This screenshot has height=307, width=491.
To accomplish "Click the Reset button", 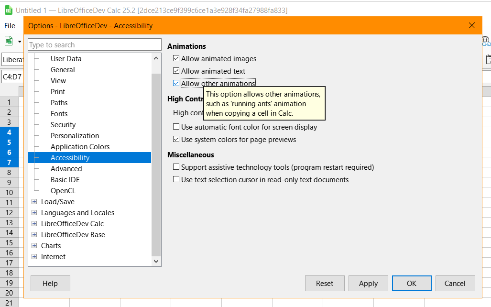I will (325, 283).
